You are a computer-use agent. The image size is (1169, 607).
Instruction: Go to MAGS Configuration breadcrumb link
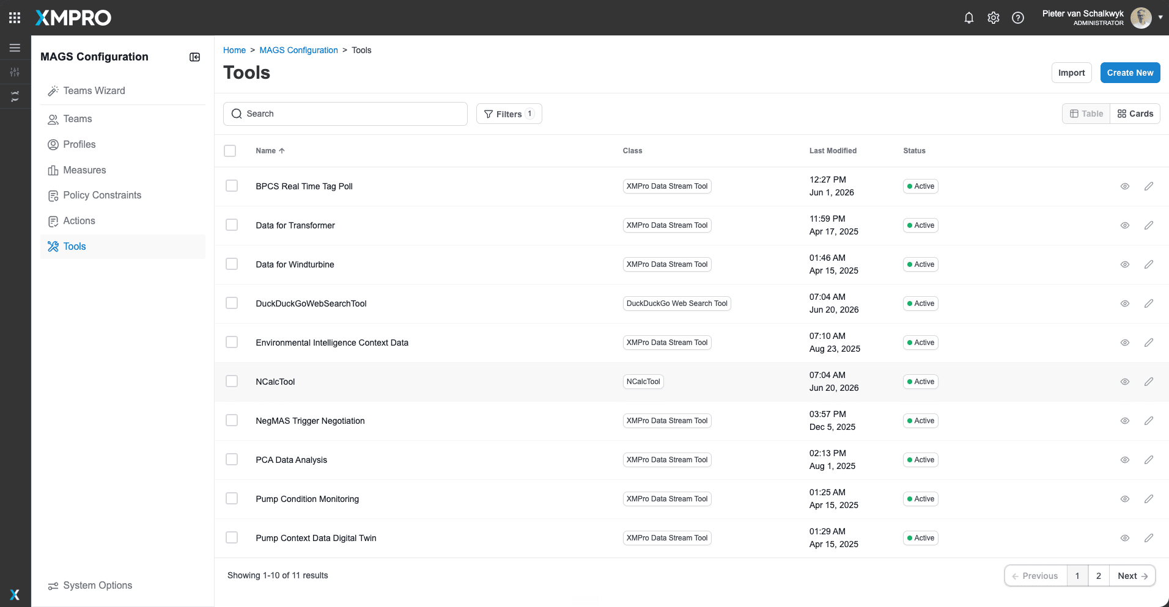[298, 50]
